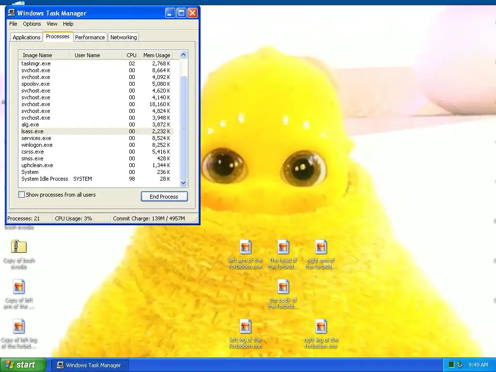Viewport: 496px width, 372px height.
Task: Select the Processes tab
Action: (58, 37)
